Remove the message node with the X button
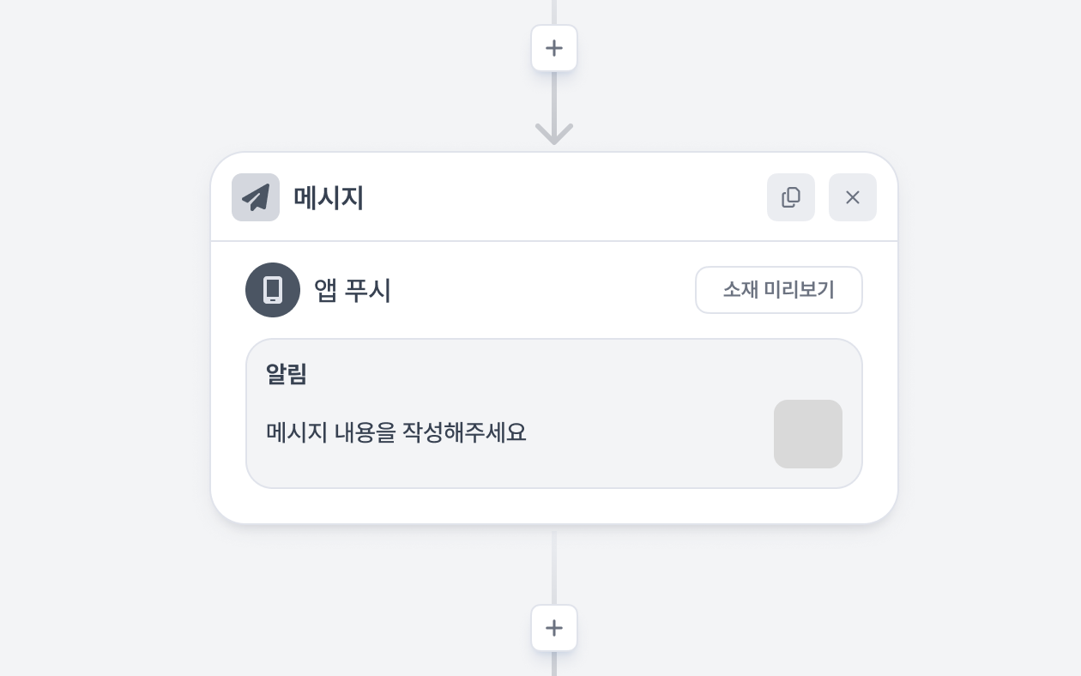1081x676 pixels. point(853,197)
